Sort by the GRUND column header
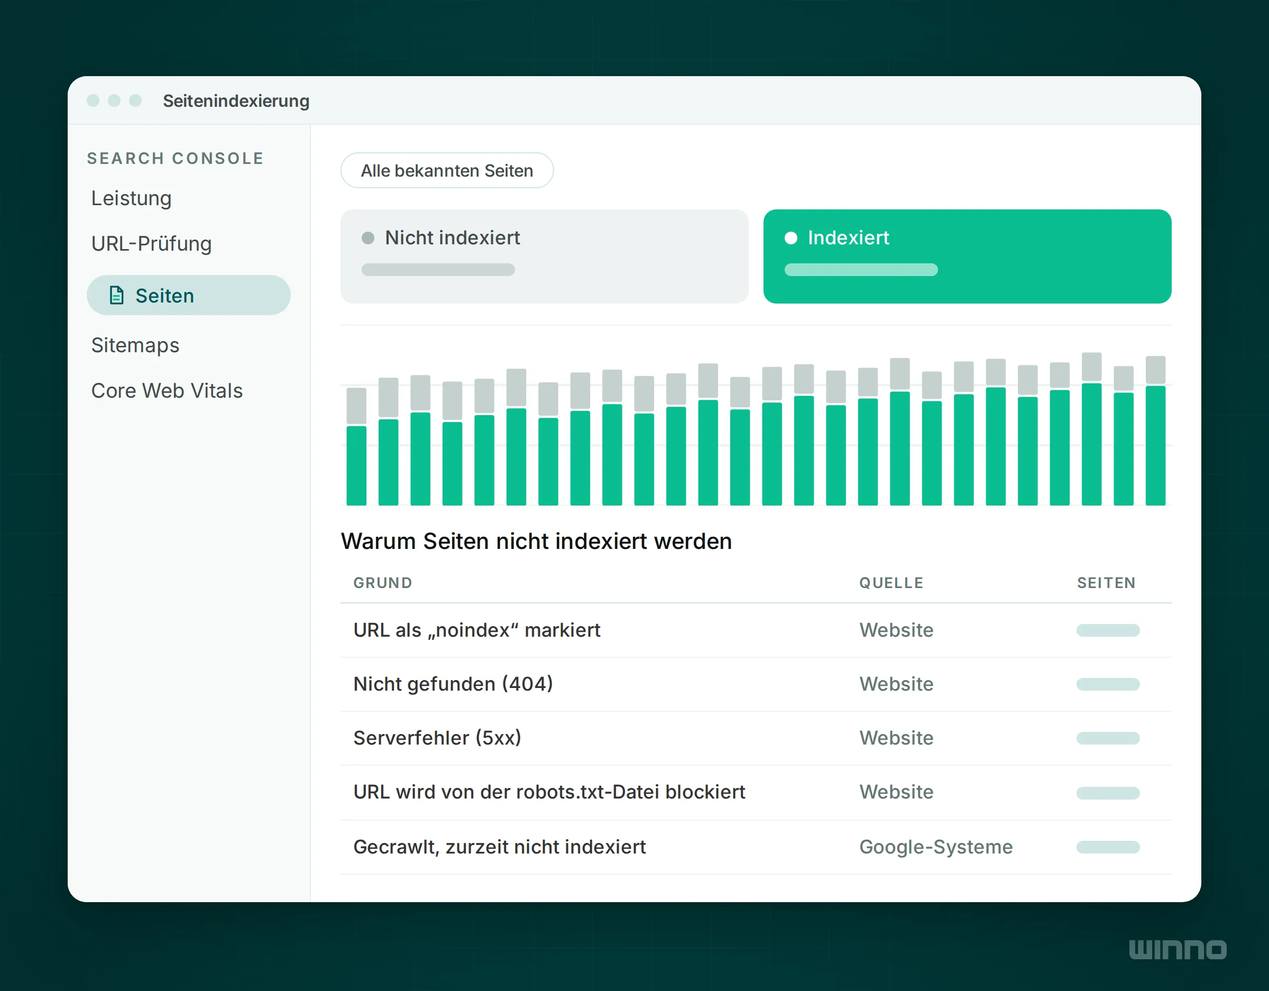This screenshot has width=1269, height=991. tap(383, 583)
